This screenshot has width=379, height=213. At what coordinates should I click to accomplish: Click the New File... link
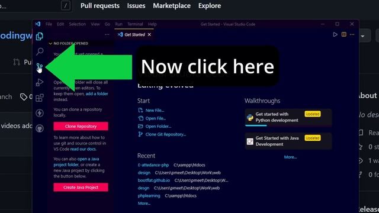tap(155, 111)
